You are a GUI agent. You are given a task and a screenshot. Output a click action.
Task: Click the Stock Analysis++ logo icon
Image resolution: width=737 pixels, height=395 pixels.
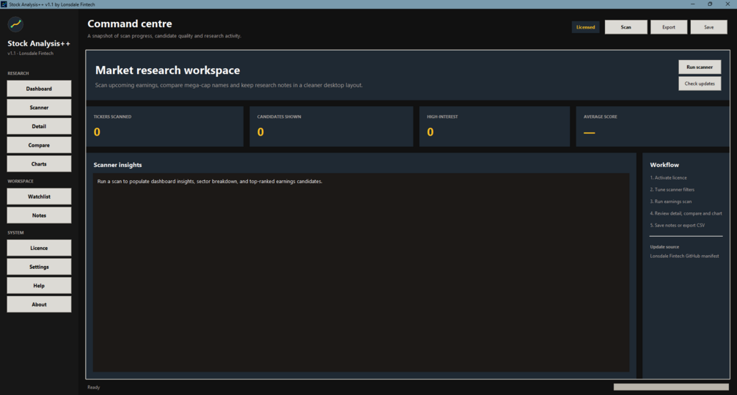[x=15, y=24]
